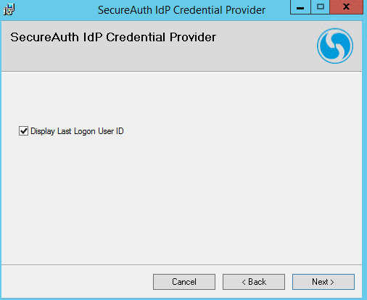
Task: Click the Display Last Logon User ID label
Action: 77,131
